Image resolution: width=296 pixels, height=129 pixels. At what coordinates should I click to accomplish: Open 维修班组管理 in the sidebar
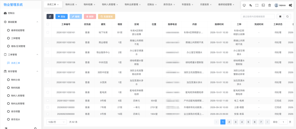(x=18, y=30)
